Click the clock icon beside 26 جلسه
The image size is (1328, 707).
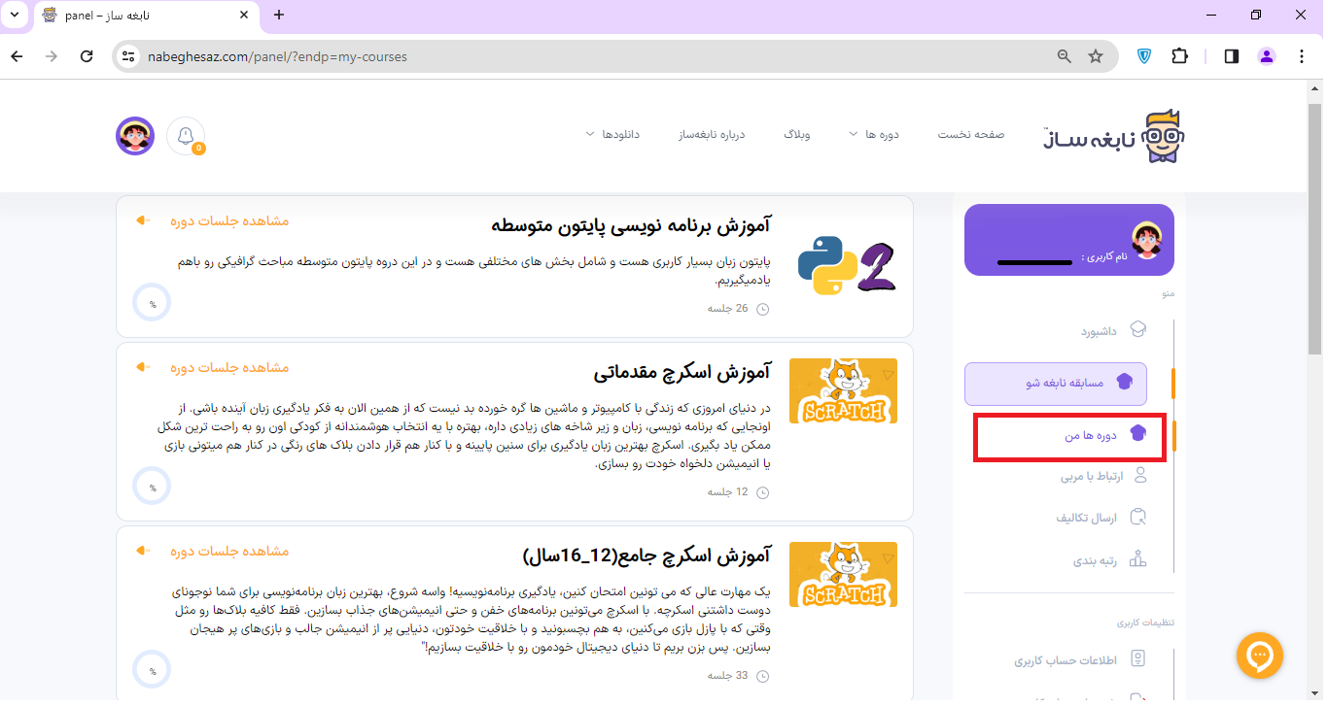coord(762,309)
